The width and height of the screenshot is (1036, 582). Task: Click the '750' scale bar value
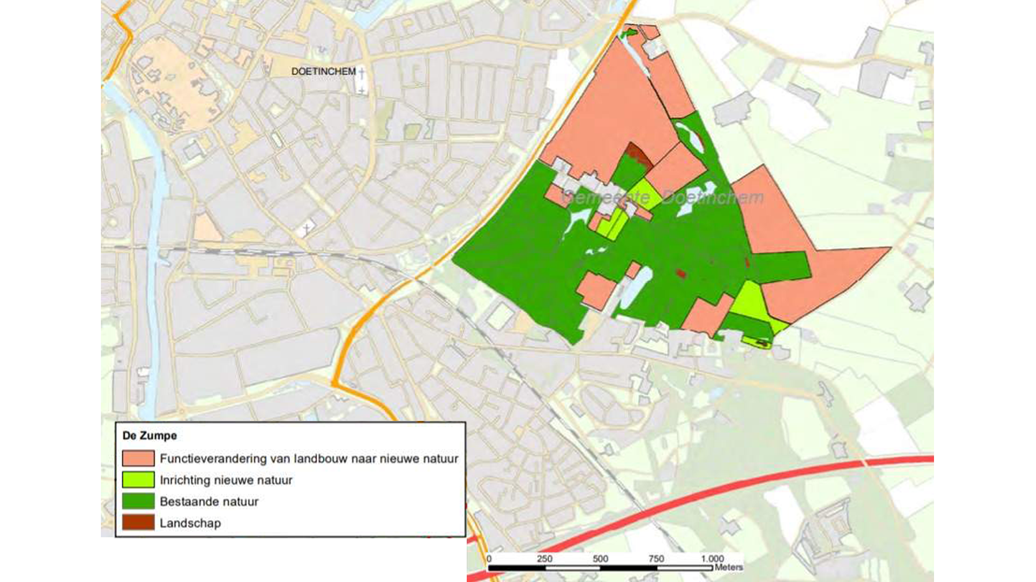[656, 559]
